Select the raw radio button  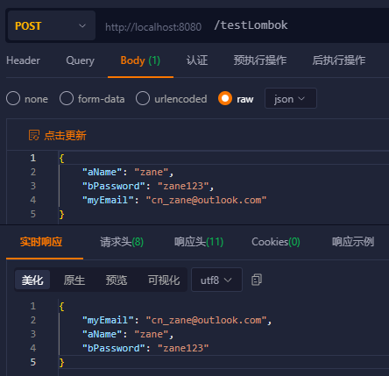pyautogui.click(x=225, y=98)
